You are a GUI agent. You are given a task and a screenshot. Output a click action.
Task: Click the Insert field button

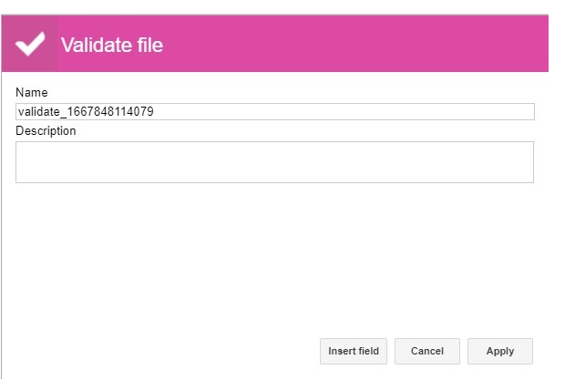[x=354, y=351]
